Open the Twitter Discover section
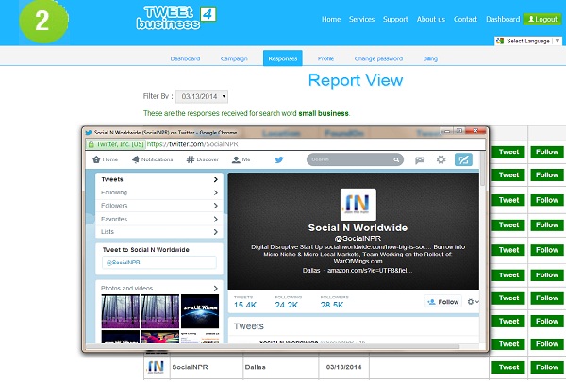The width and height of the screenshot is (566, 382). tap(202, 159)
